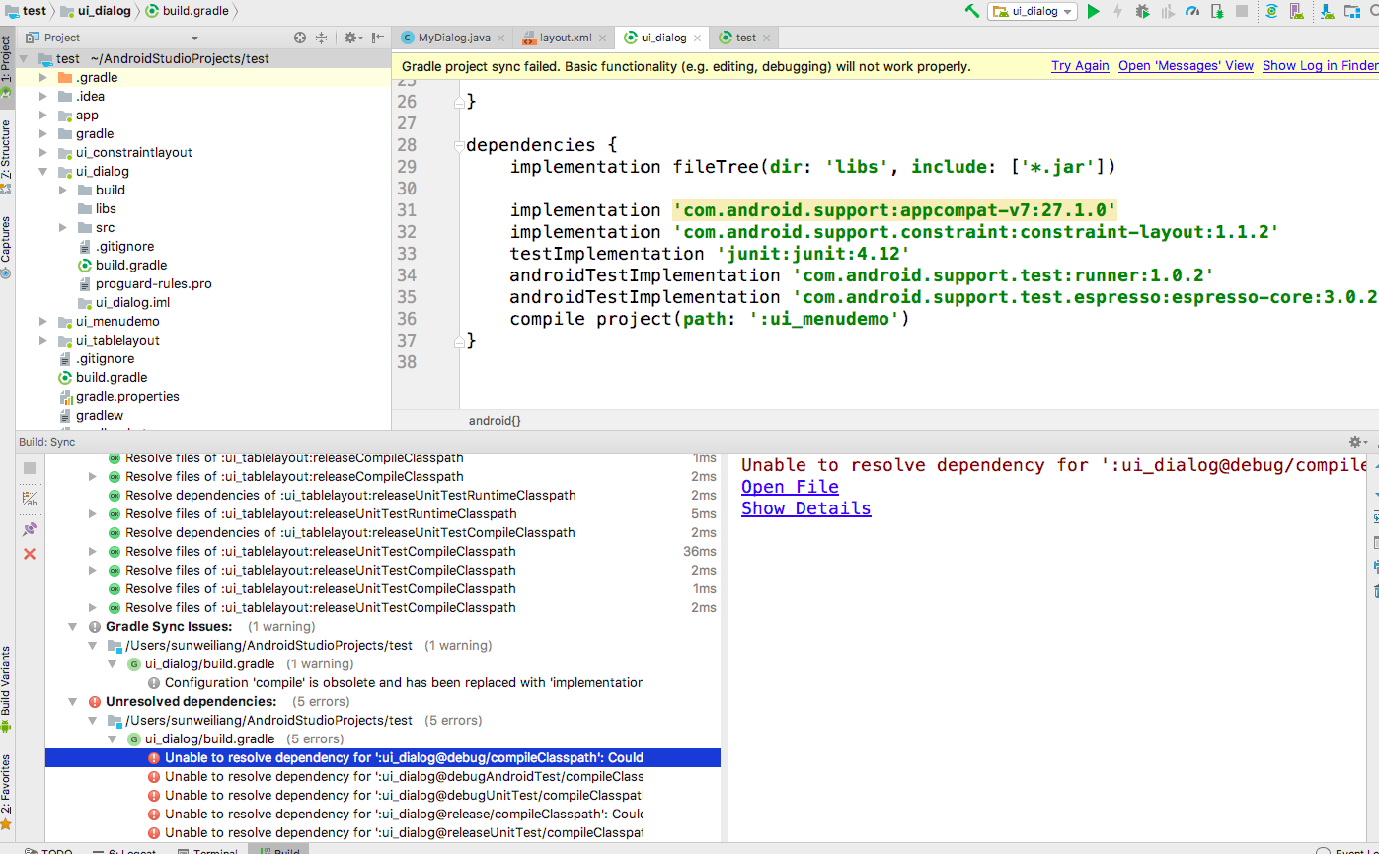The height and width of the screenshot is (854, 1379).
Task: Select the ui_tablelayout module
Action: [x=117, y=340]
